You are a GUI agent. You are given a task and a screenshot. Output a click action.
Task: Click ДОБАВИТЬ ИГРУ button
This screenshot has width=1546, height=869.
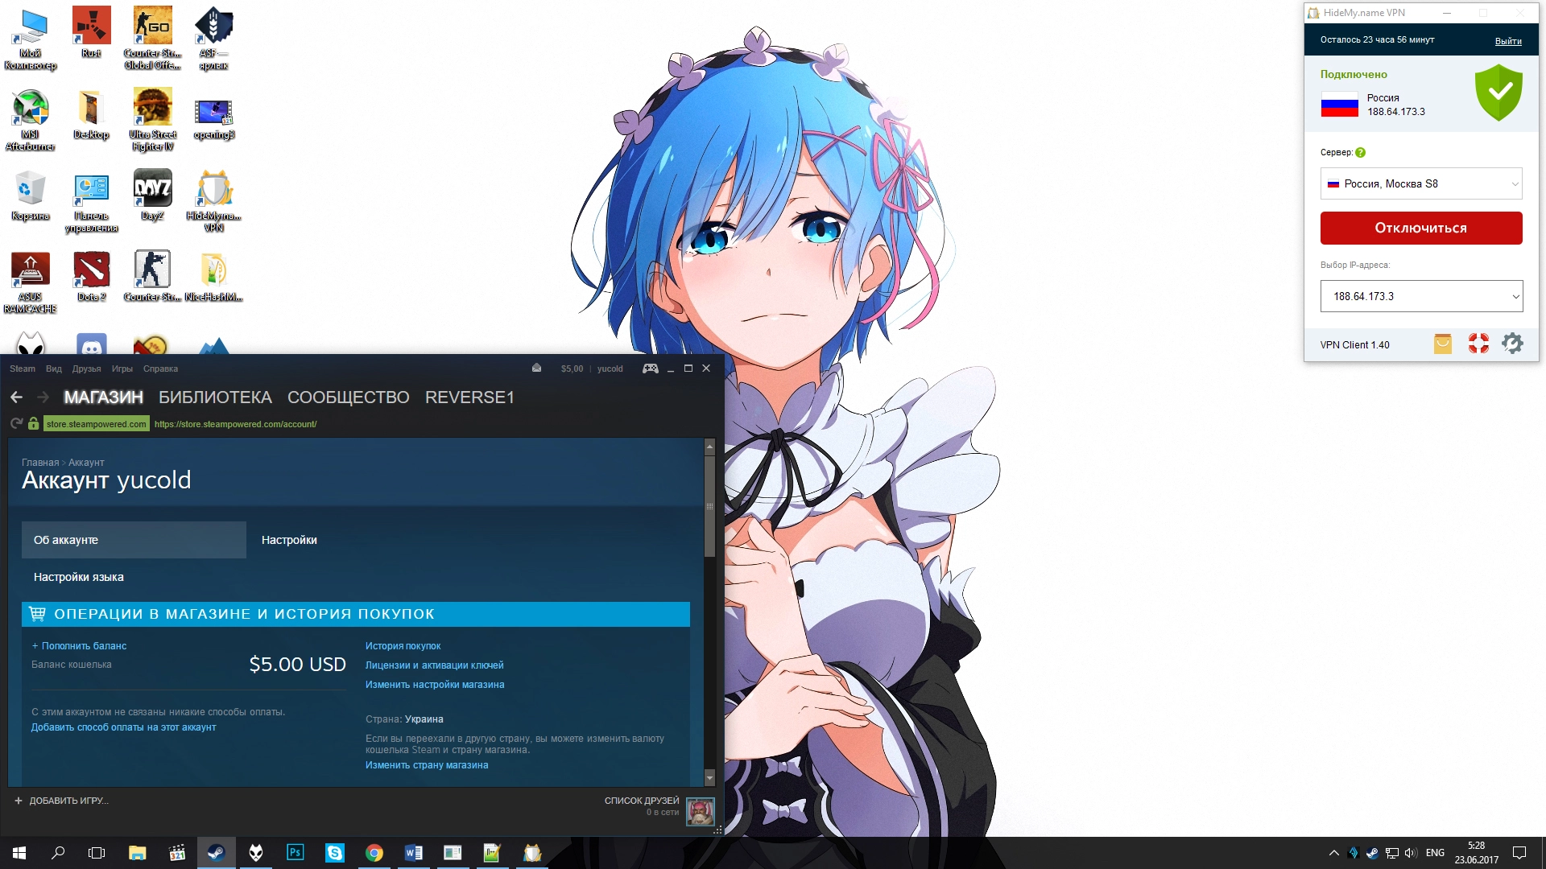point(61,801)
